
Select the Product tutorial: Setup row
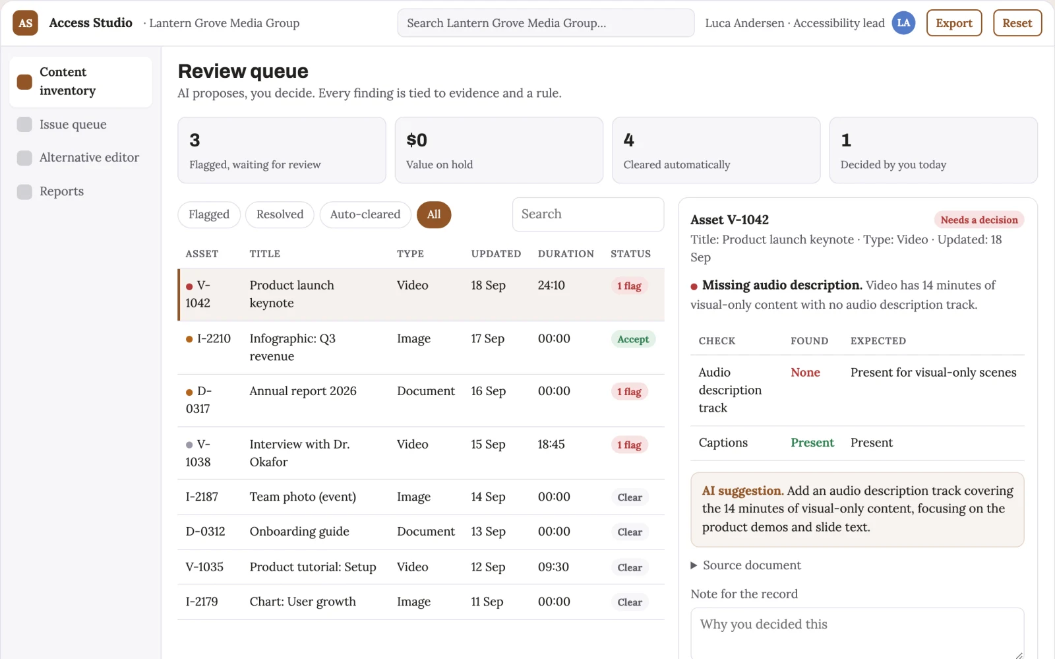pos(421,567)
